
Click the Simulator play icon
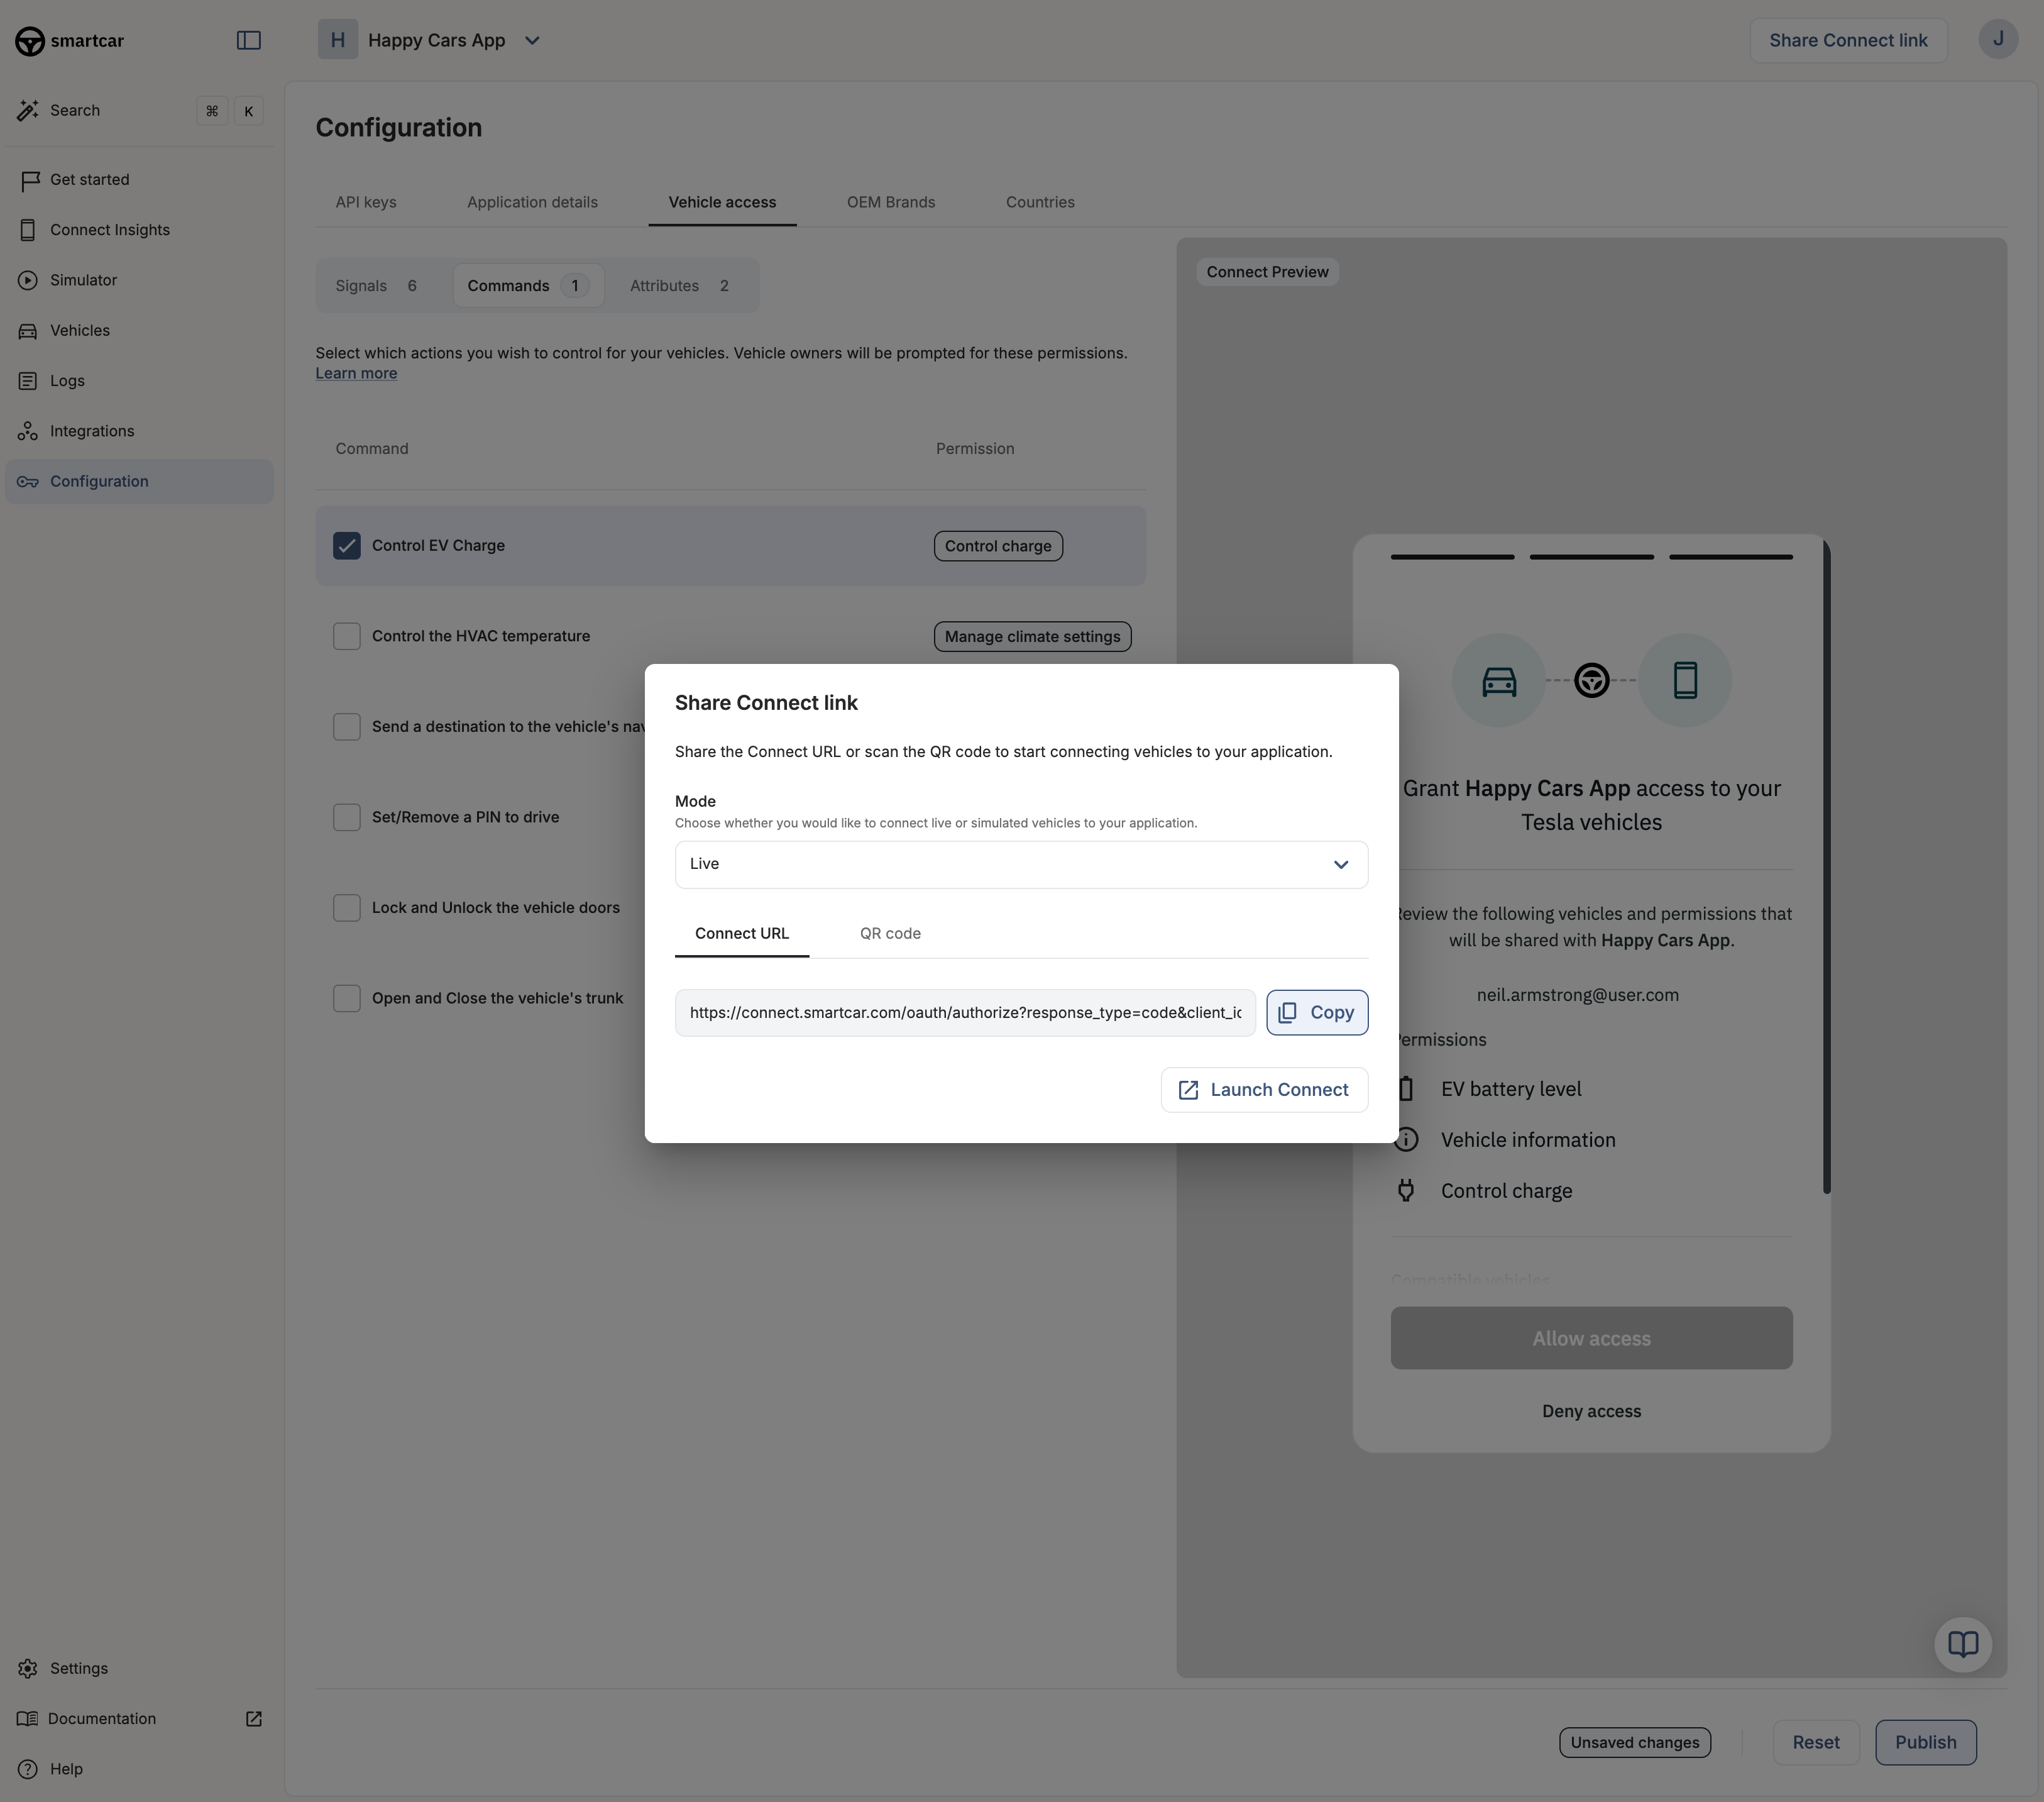point(28,280)
